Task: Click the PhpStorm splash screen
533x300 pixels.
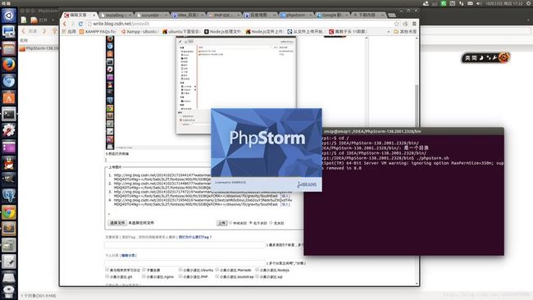Action: [x=266, y=149]
